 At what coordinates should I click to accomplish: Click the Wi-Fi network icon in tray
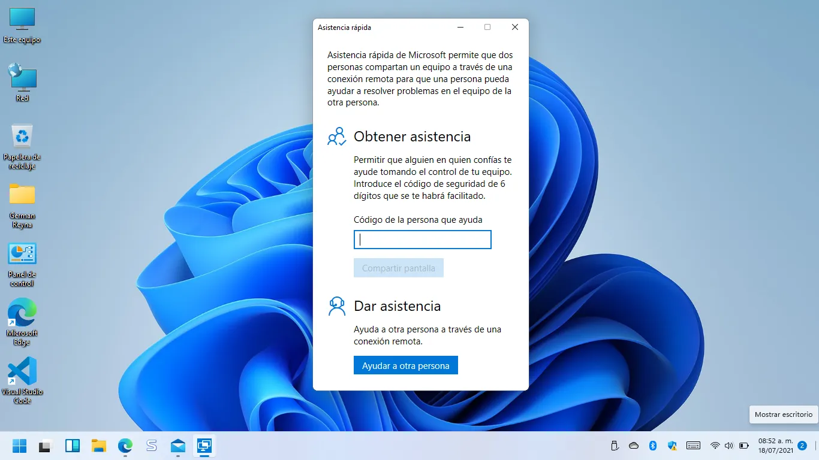click(x=715, y=446)
